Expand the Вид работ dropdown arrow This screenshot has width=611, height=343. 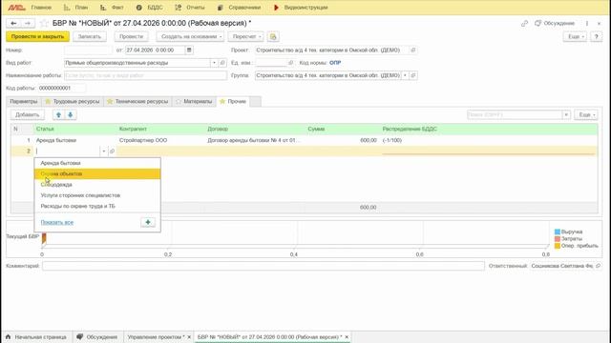click(x=214, y=63)
